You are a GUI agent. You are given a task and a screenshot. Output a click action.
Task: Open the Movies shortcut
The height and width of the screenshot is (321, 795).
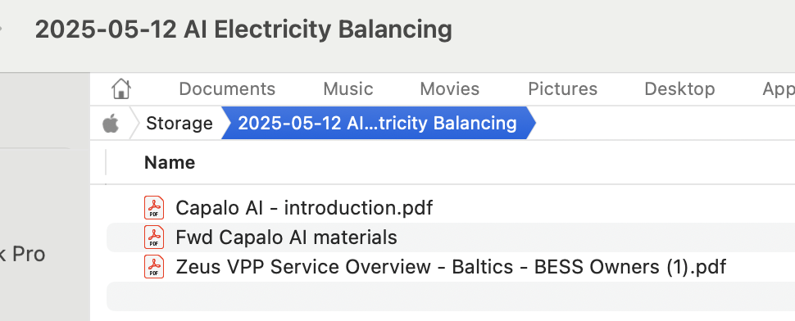pos(450,88)
